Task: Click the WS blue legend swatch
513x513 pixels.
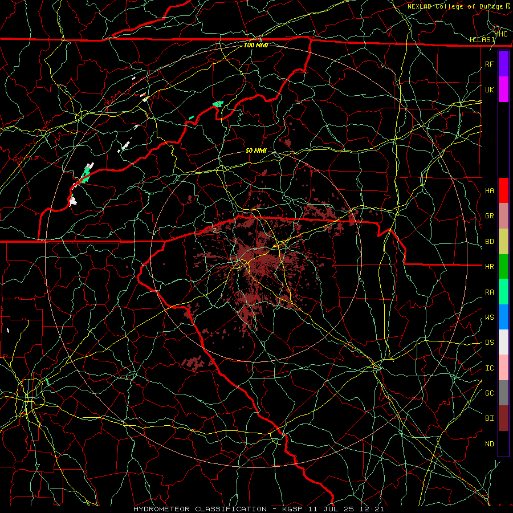Action: click(x=503, y=317)
